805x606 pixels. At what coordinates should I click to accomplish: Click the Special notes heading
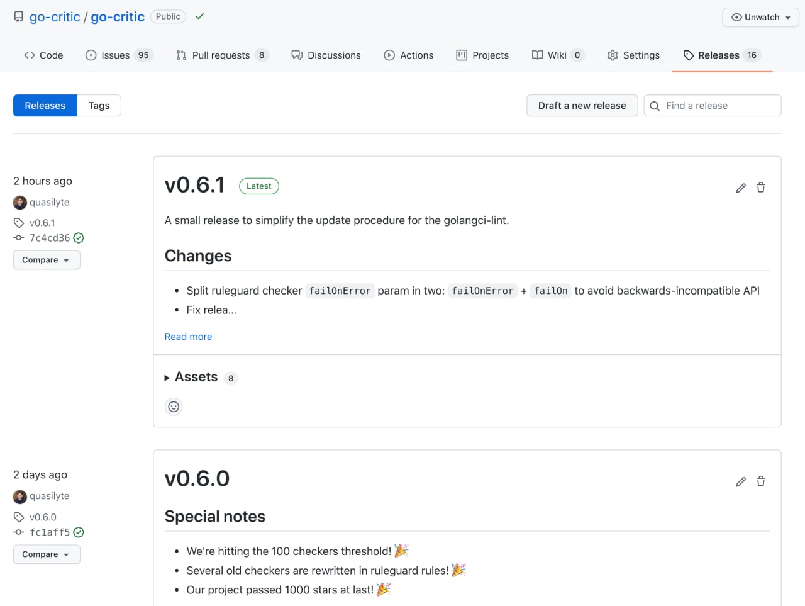pos(215,517)
